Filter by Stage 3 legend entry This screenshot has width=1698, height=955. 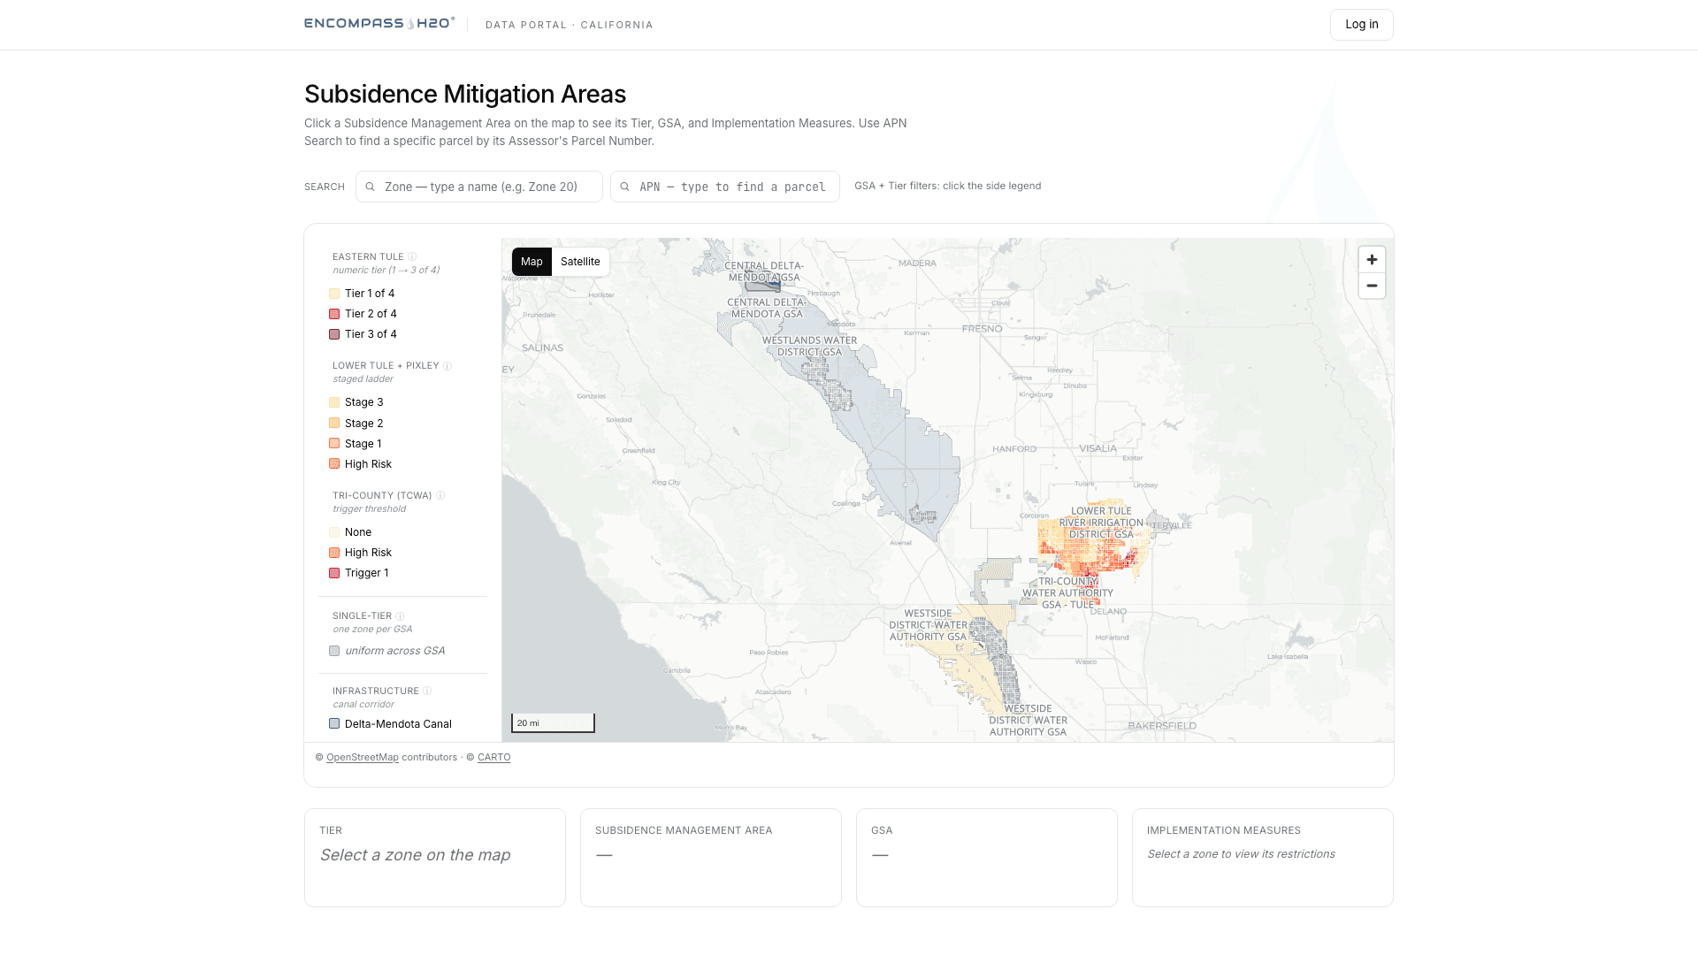point(356,402)
